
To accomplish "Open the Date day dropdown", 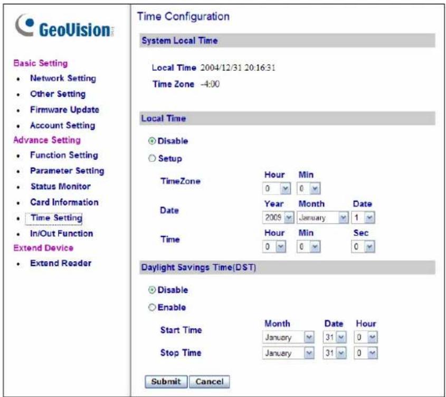I will pos(363,218).
